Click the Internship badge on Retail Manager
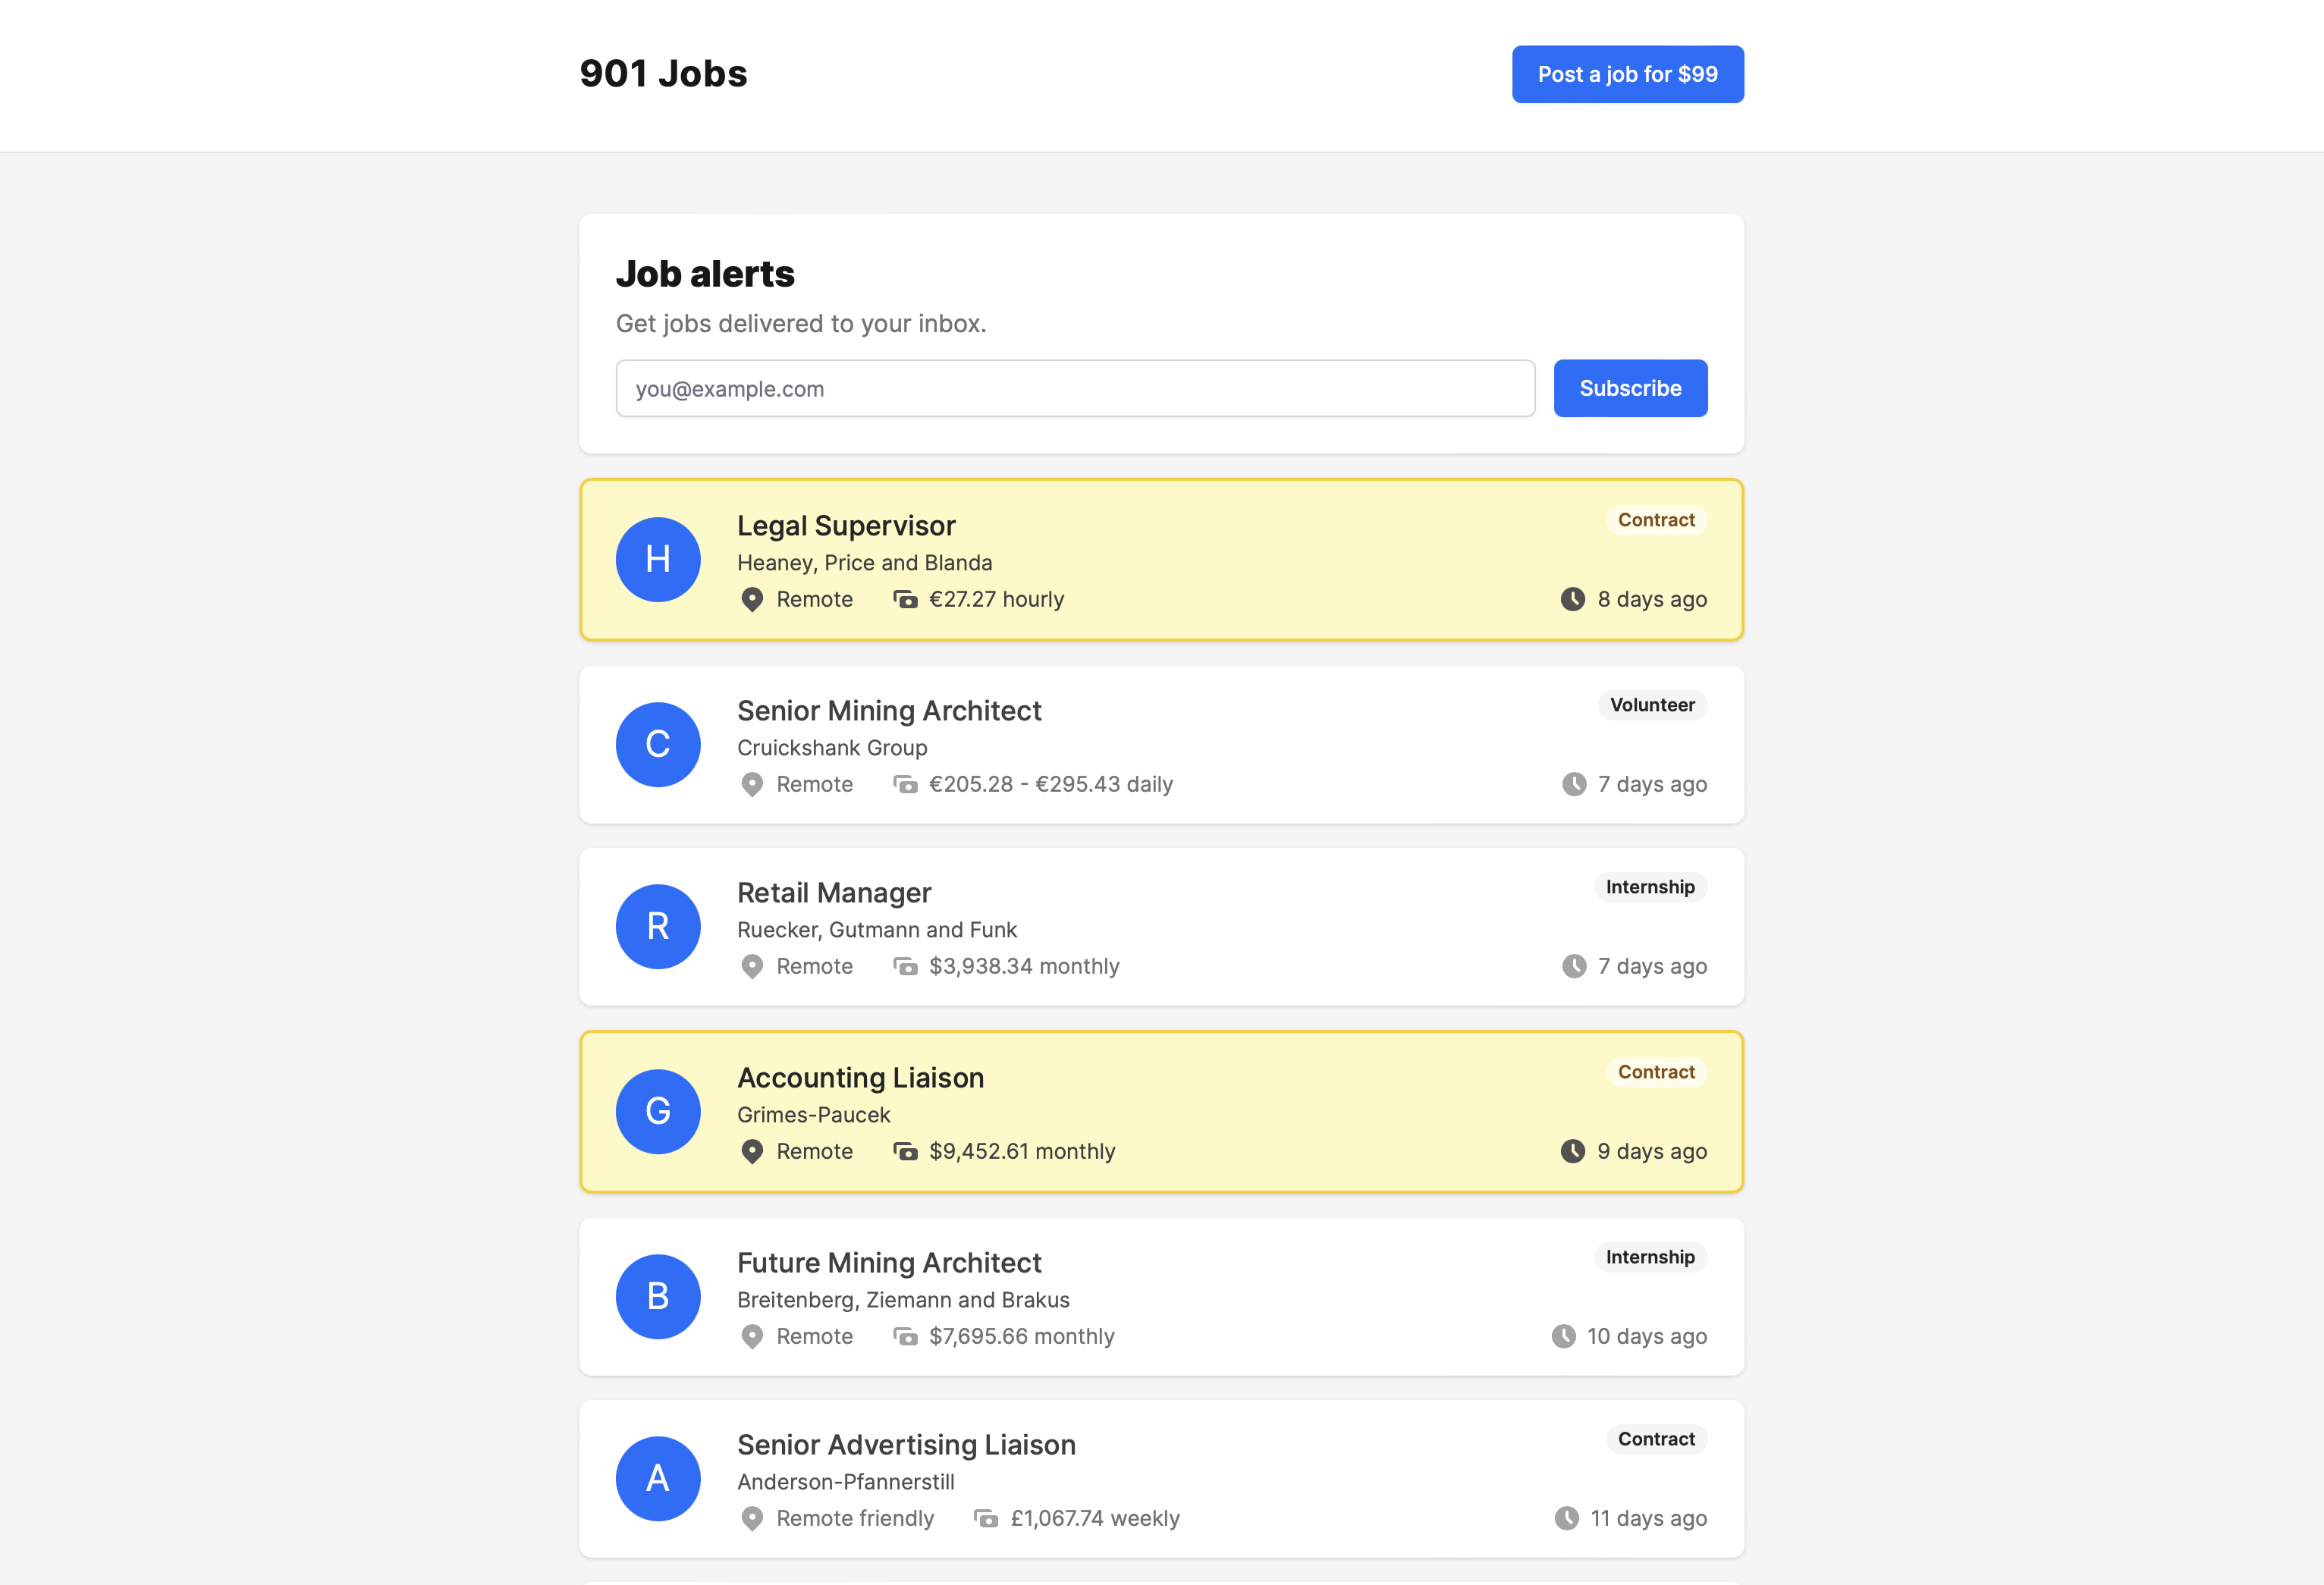Viewport: 2324px width, 1585px height. click(1650, 887)
